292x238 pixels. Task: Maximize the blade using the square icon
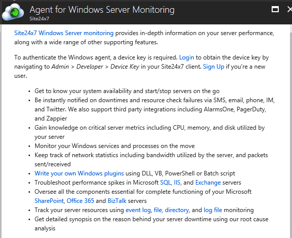(275, 9)
